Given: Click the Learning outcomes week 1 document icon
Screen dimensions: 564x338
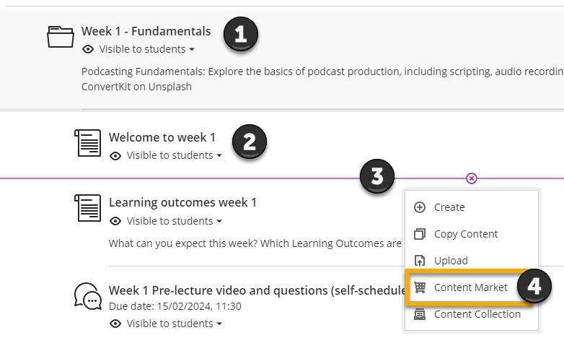Looking at the screenshot, I should coord(88,208).
